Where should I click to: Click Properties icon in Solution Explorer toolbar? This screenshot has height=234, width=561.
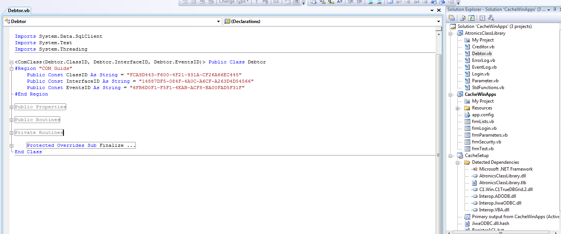click(x=452, y=18)
